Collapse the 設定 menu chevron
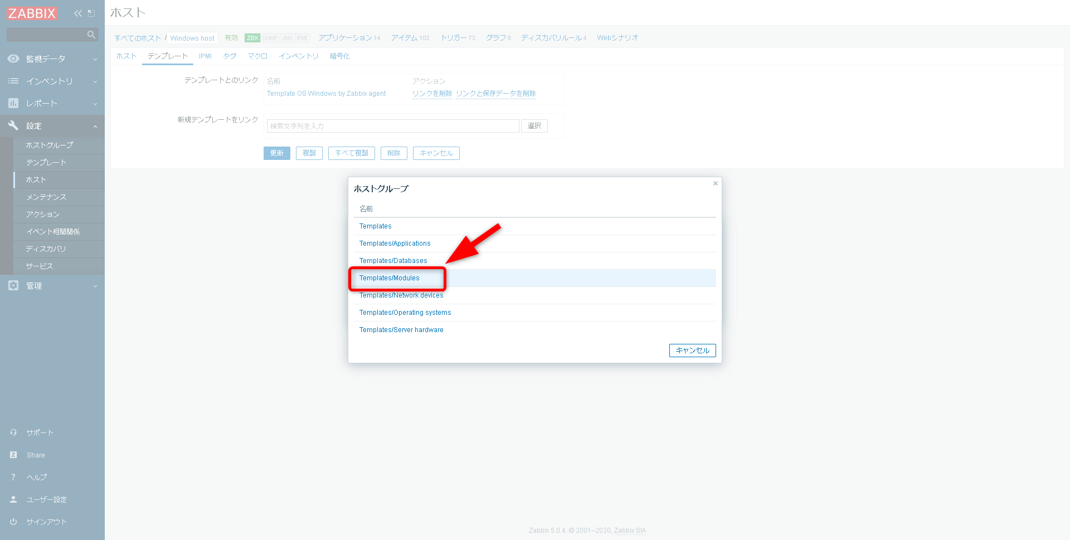Viewport: 1070px width, 540px height. tap(95, 126)
